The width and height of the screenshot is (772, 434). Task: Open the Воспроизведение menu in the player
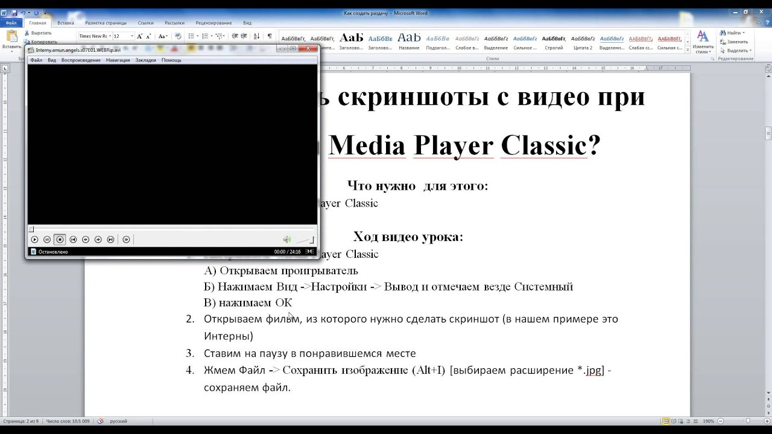coord(81,60)
